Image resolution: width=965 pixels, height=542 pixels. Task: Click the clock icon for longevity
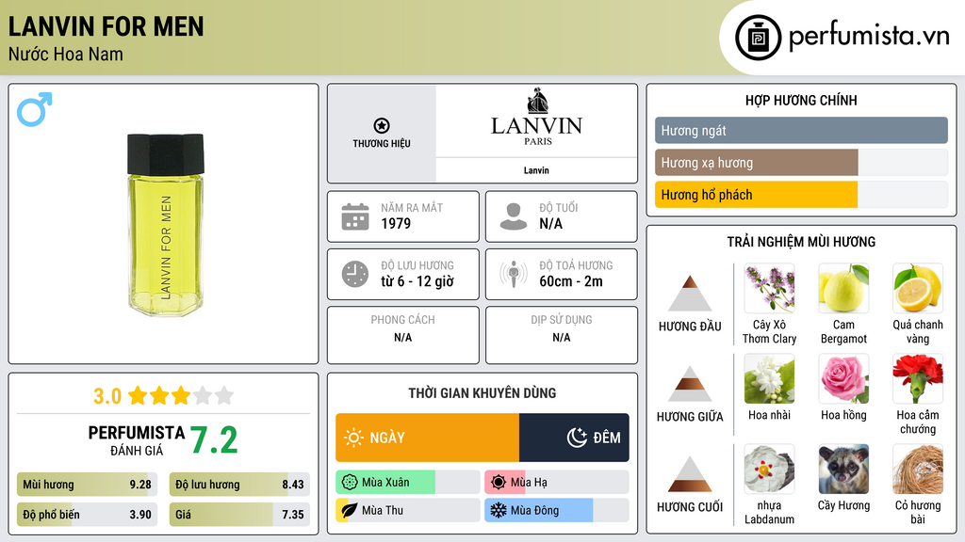click(355, 274)
